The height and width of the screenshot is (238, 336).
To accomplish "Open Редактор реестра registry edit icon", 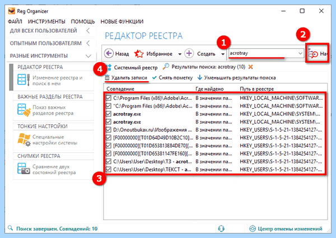I will click(x=24, y=80).
